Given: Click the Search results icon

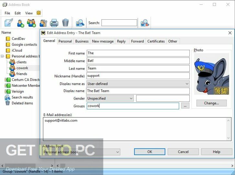Looking at the screenshot, I should (7, 97).
